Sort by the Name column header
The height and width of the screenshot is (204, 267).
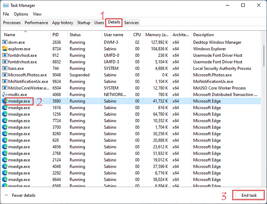[26, 35]
